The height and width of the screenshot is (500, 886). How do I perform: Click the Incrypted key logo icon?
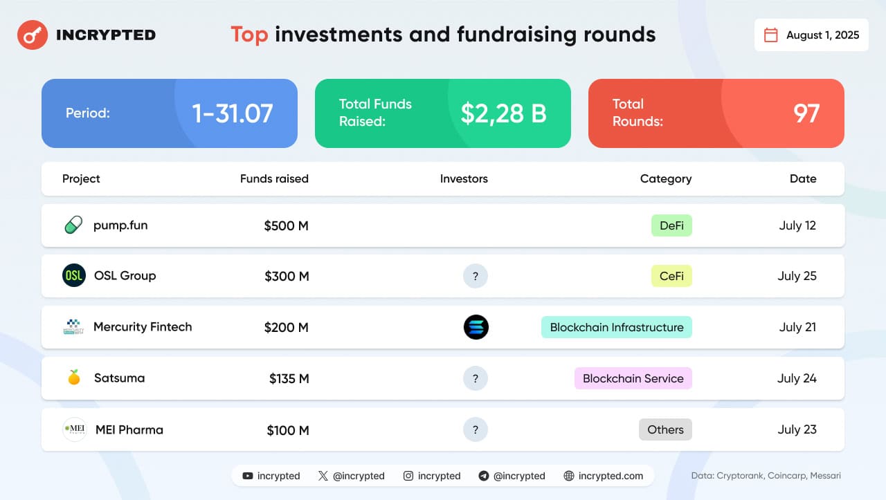[31, 35]
